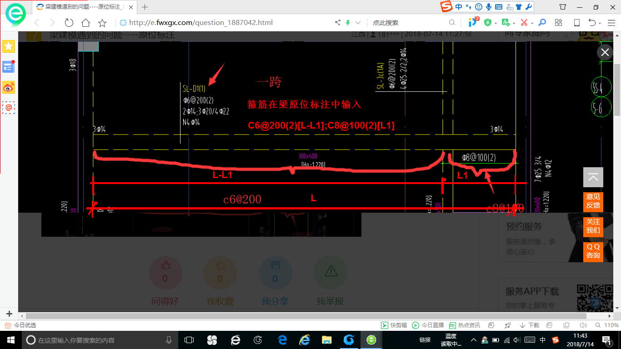This screenshot has height=349, width=621.
Task: Click the back-to-top arrow button
Action: pos(593,177)
